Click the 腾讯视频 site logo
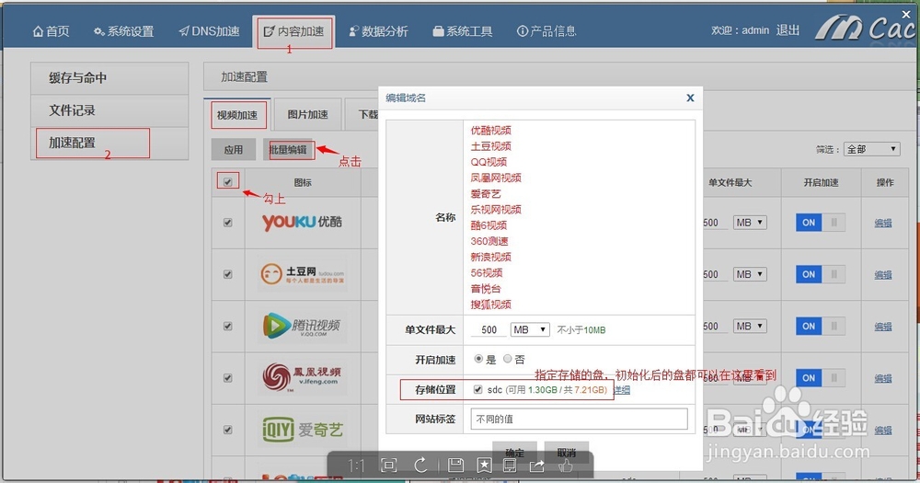Screen dimensions: 920x483 coord(302,326)
